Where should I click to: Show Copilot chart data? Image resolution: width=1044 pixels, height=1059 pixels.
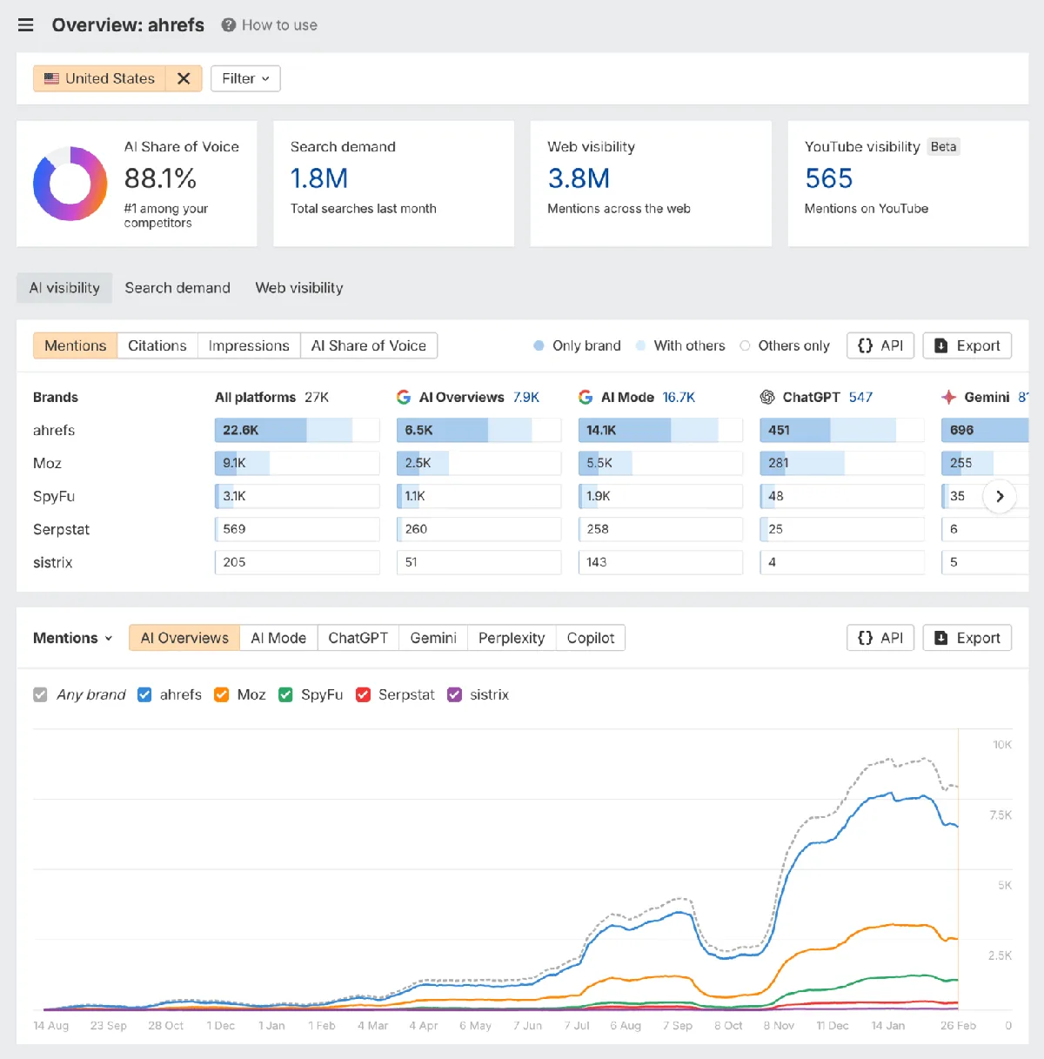click(591, 638)
